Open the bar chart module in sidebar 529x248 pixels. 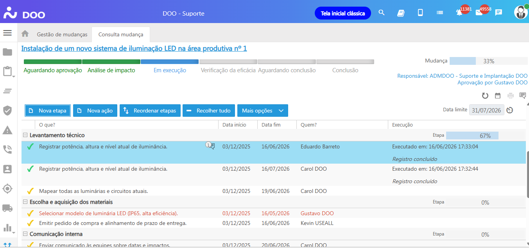pyautogui.click(x=7, y=228)
